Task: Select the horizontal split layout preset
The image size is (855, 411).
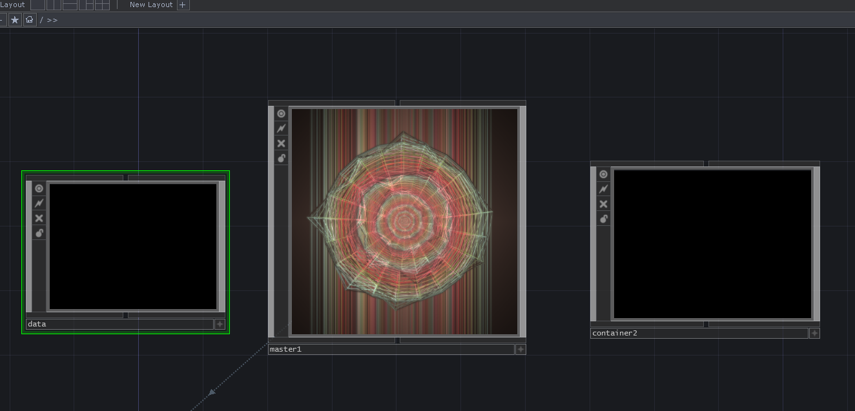Action: click(69, 5)
